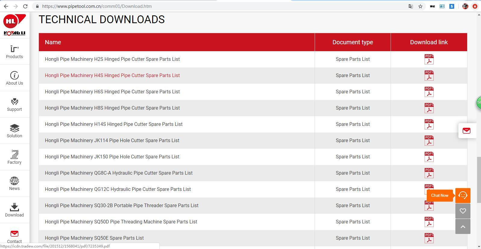Open Hongli QG8C-A Hydraulic Pipe Cutter link
The height and width of the screenshot is (249, 481).
coord(119,173)
